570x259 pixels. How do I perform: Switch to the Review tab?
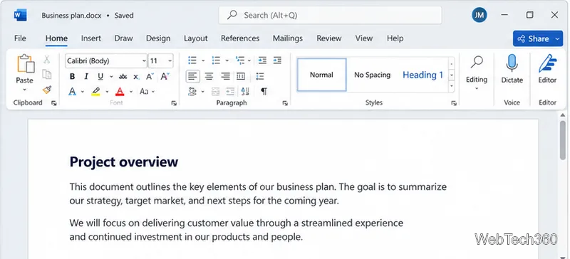pos(329,38)
